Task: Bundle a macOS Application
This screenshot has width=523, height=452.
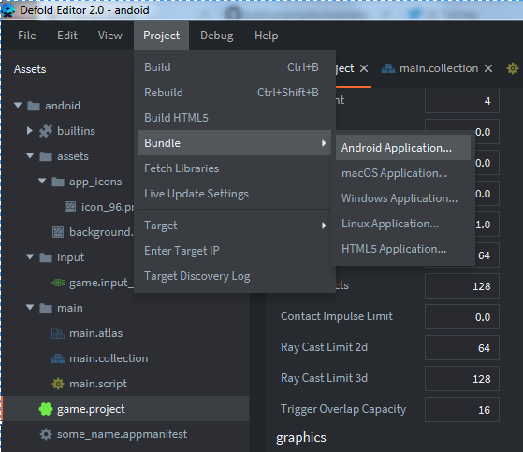Action: [403, 173]
